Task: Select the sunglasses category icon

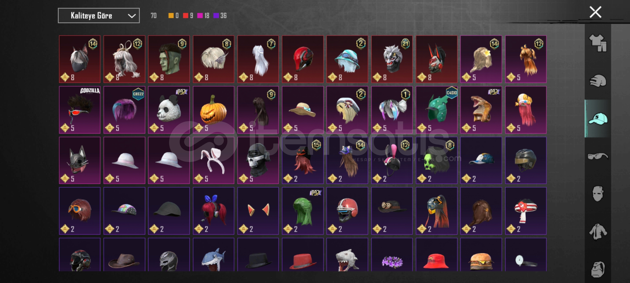Action: [598, 156]
